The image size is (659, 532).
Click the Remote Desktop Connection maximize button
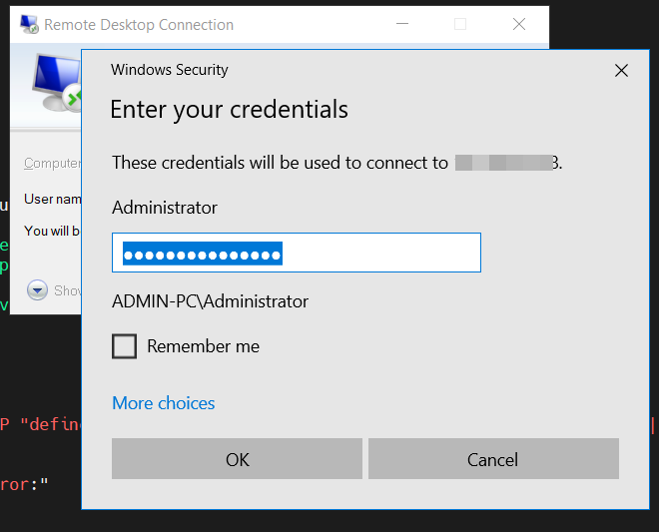pyautogui.click(x=460, y=25)
